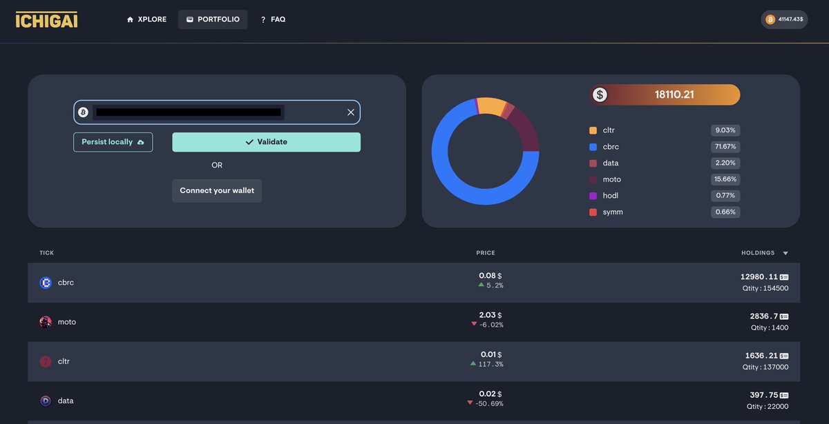This screenshot has height=424, width=829.
Task: Click the question mark icon beside FAQ
Action: [263, 19]
